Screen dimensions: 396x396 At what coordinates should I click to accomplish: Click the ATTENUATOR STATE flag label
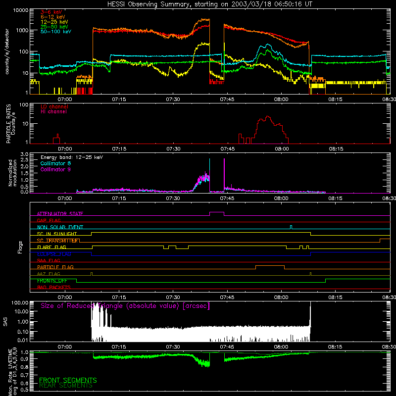click(60, 214)
